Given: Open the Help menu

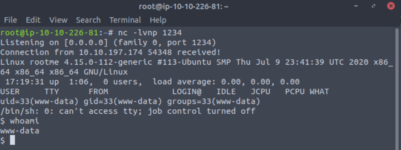Looking at the screenshot, I should tap(158, 20).
